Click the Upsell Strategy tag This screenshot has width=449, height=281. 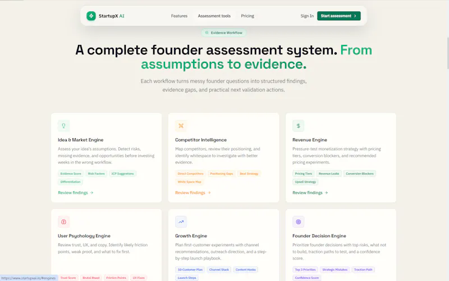[305, 182]
